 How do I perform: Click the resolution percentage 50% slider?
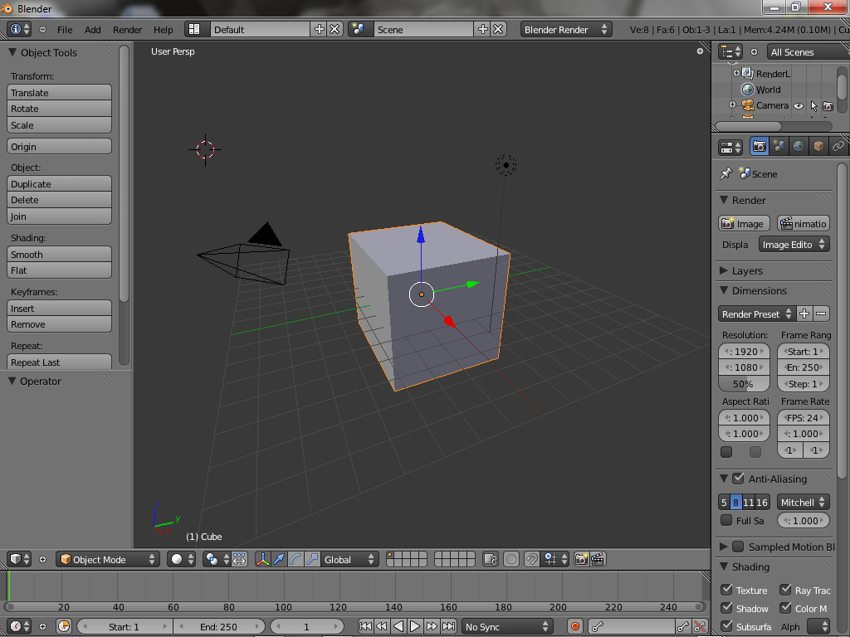click(x=743, y=384)
